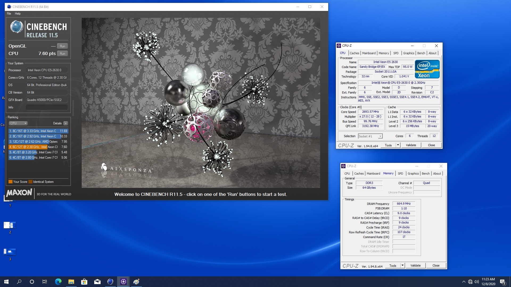Open File Explorer from taskbar
Image resolution: width=511 pixels, height=287 pixels.
coord(71,282)
